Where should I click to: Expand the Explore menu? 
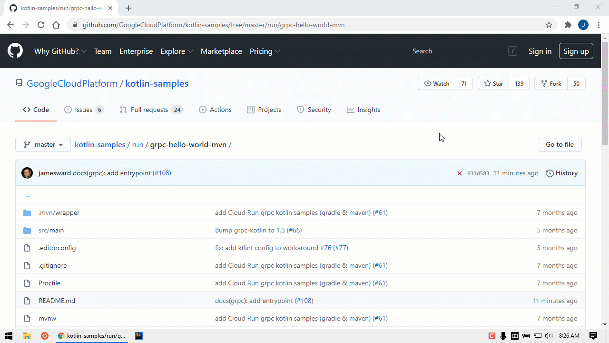tap(177, 51)
